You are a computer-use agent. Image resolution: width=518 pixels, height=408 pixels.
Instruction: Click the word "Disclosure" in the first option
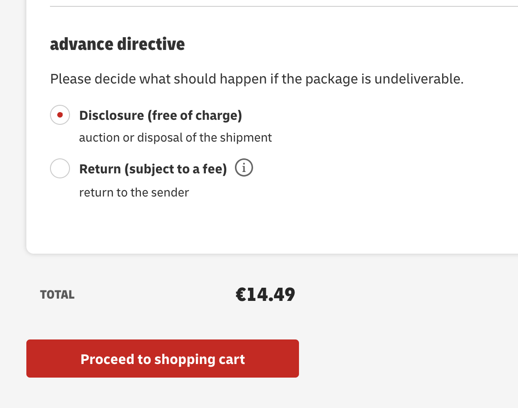click(x=111, y=115)
